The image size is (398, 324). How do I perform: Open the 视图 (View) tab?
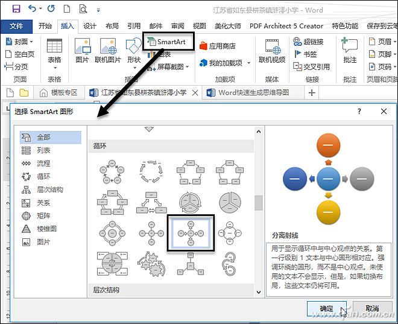click(199, 26)
